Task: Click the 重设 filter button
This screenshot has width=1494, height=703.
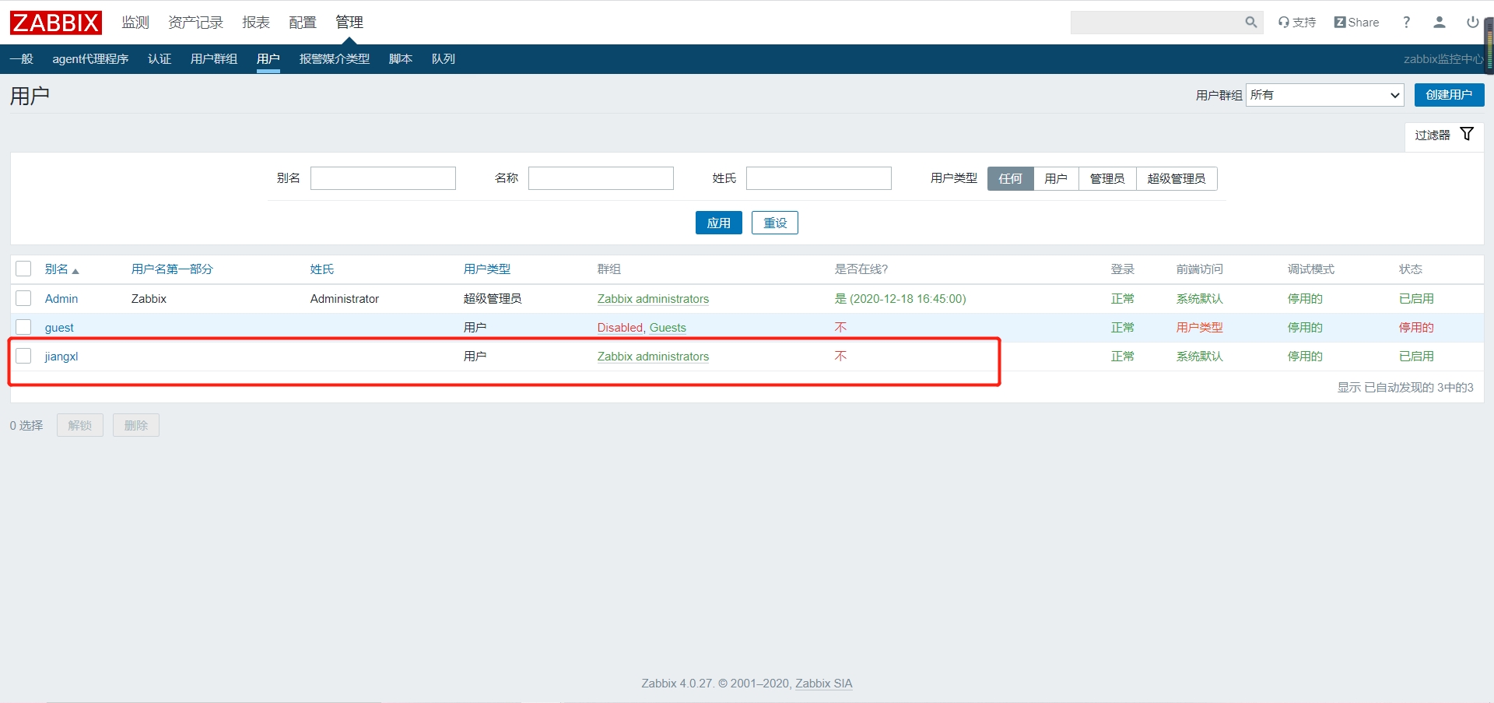Action: tap(775, 223)
